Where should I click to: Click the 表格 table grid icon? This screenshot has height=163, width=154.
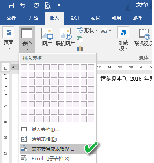(27, 33)
